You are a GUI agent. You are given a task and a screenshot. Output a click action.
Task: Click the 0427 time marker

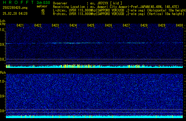point(126,25)
